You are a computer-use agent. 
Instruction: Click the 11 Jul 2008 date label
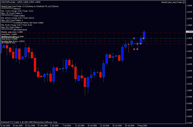80,126
